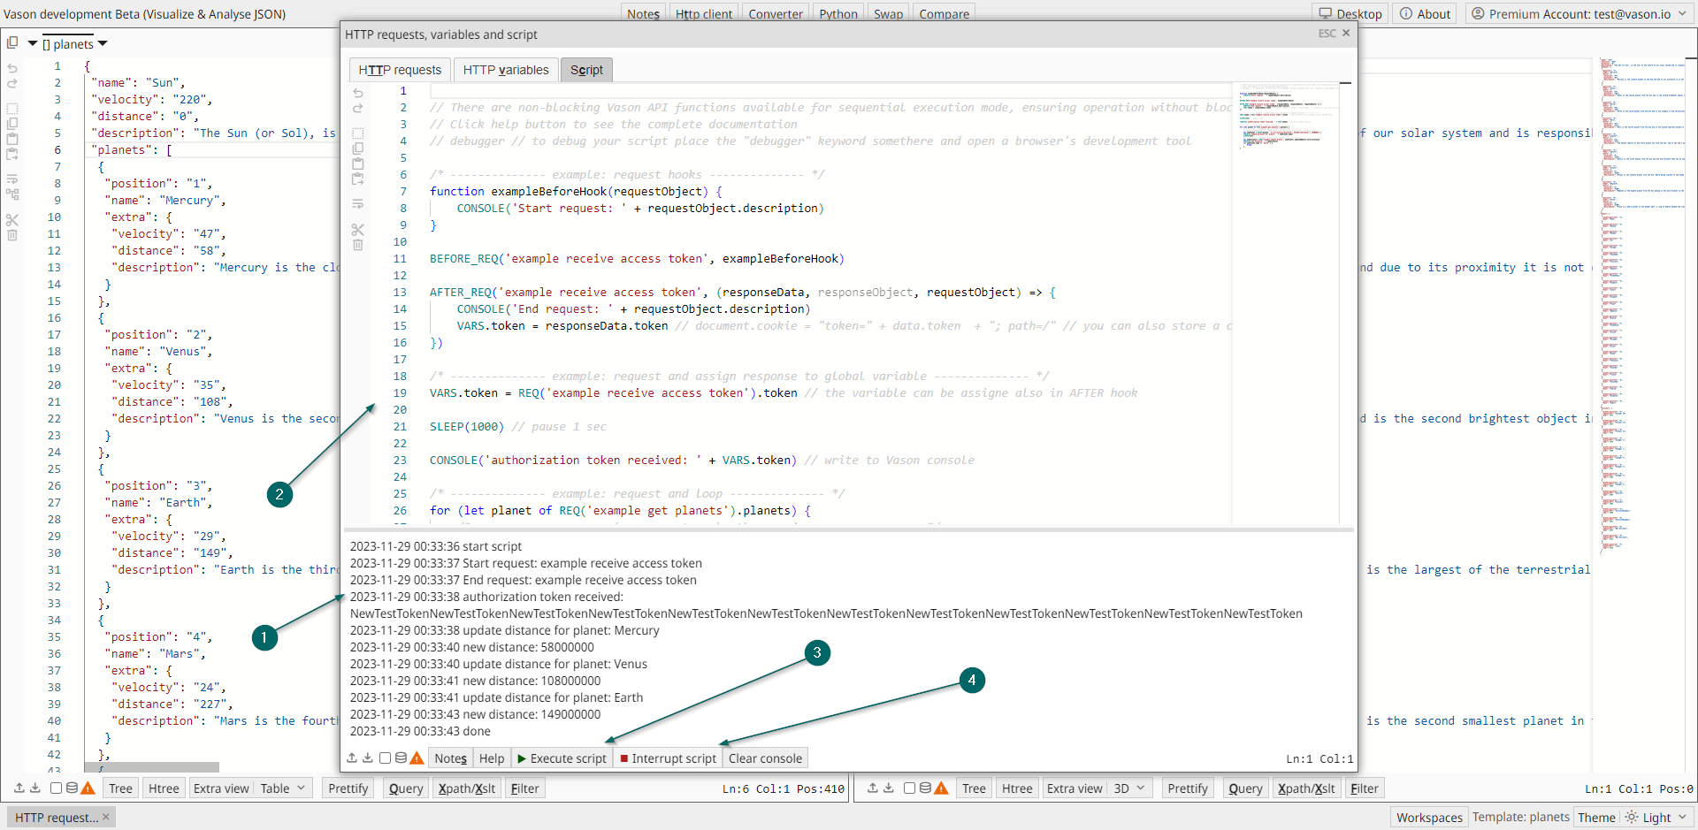Click trash icon in Script dialog sidebar
This screenshot has height=830, width=1698.
tap(358, 245)
